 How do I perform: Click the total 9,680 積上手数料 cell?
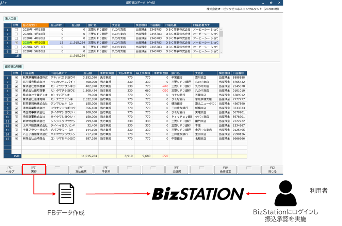tap(143, 156)
